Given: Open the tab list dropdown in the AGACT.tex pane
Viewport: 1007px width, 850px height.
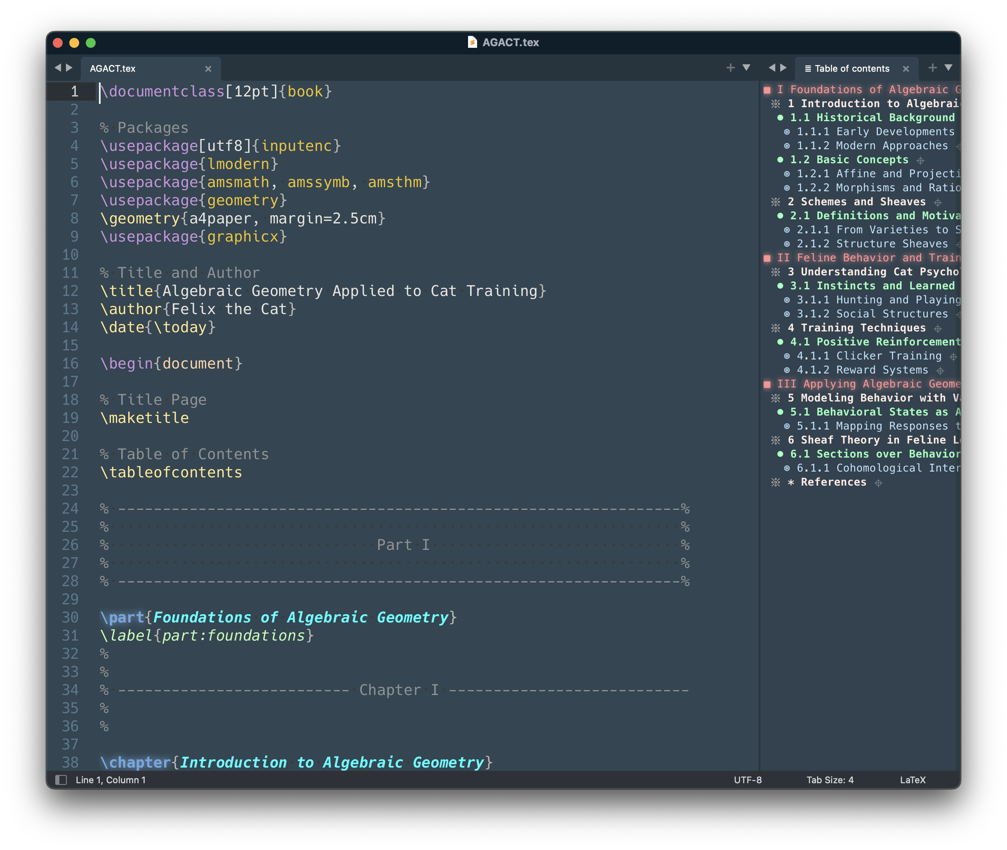Looking at the screenshot, I should [746, 68].
